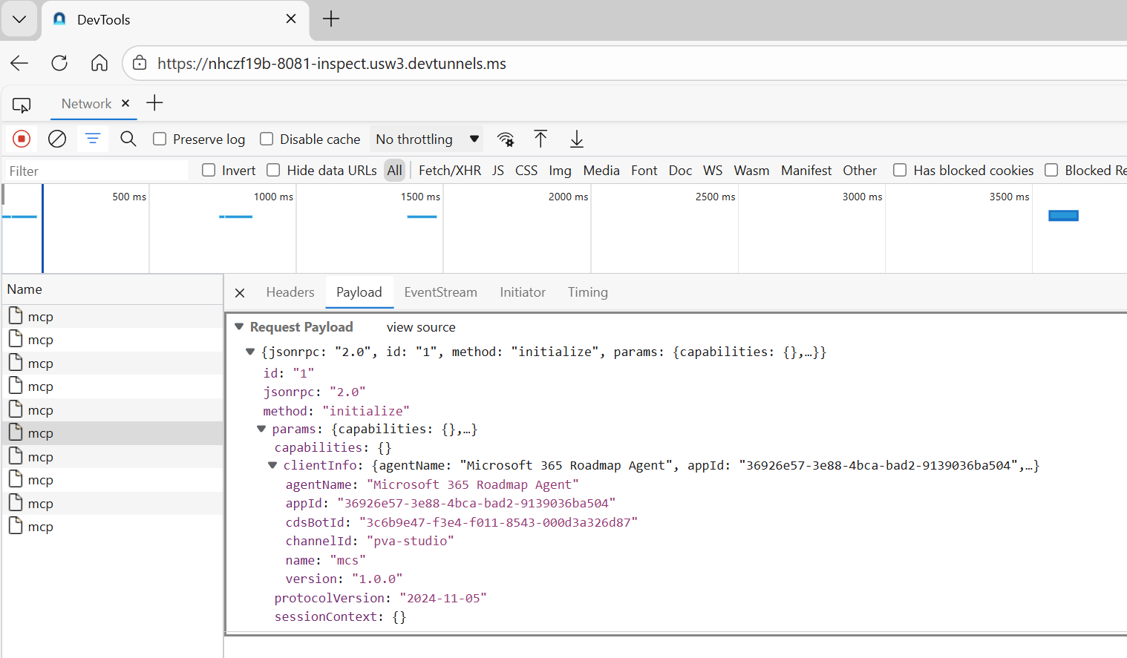The image size is (1127, 658).
Task: Clear all network requests
Action: point(56,139)
